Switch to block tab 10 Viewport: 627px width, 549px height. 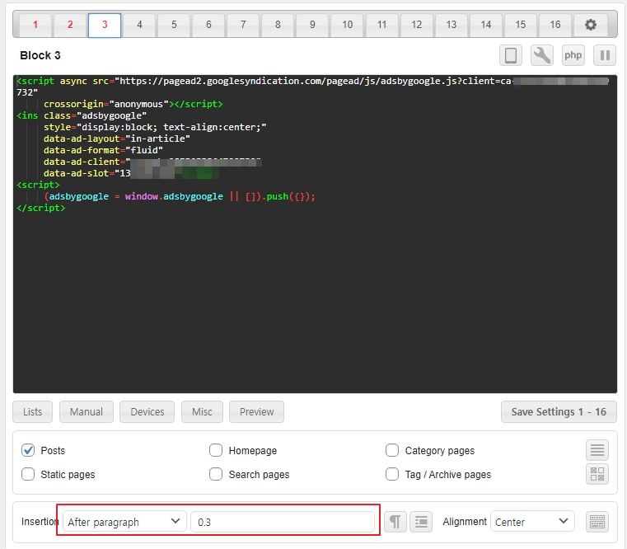(x=347, y=25)
